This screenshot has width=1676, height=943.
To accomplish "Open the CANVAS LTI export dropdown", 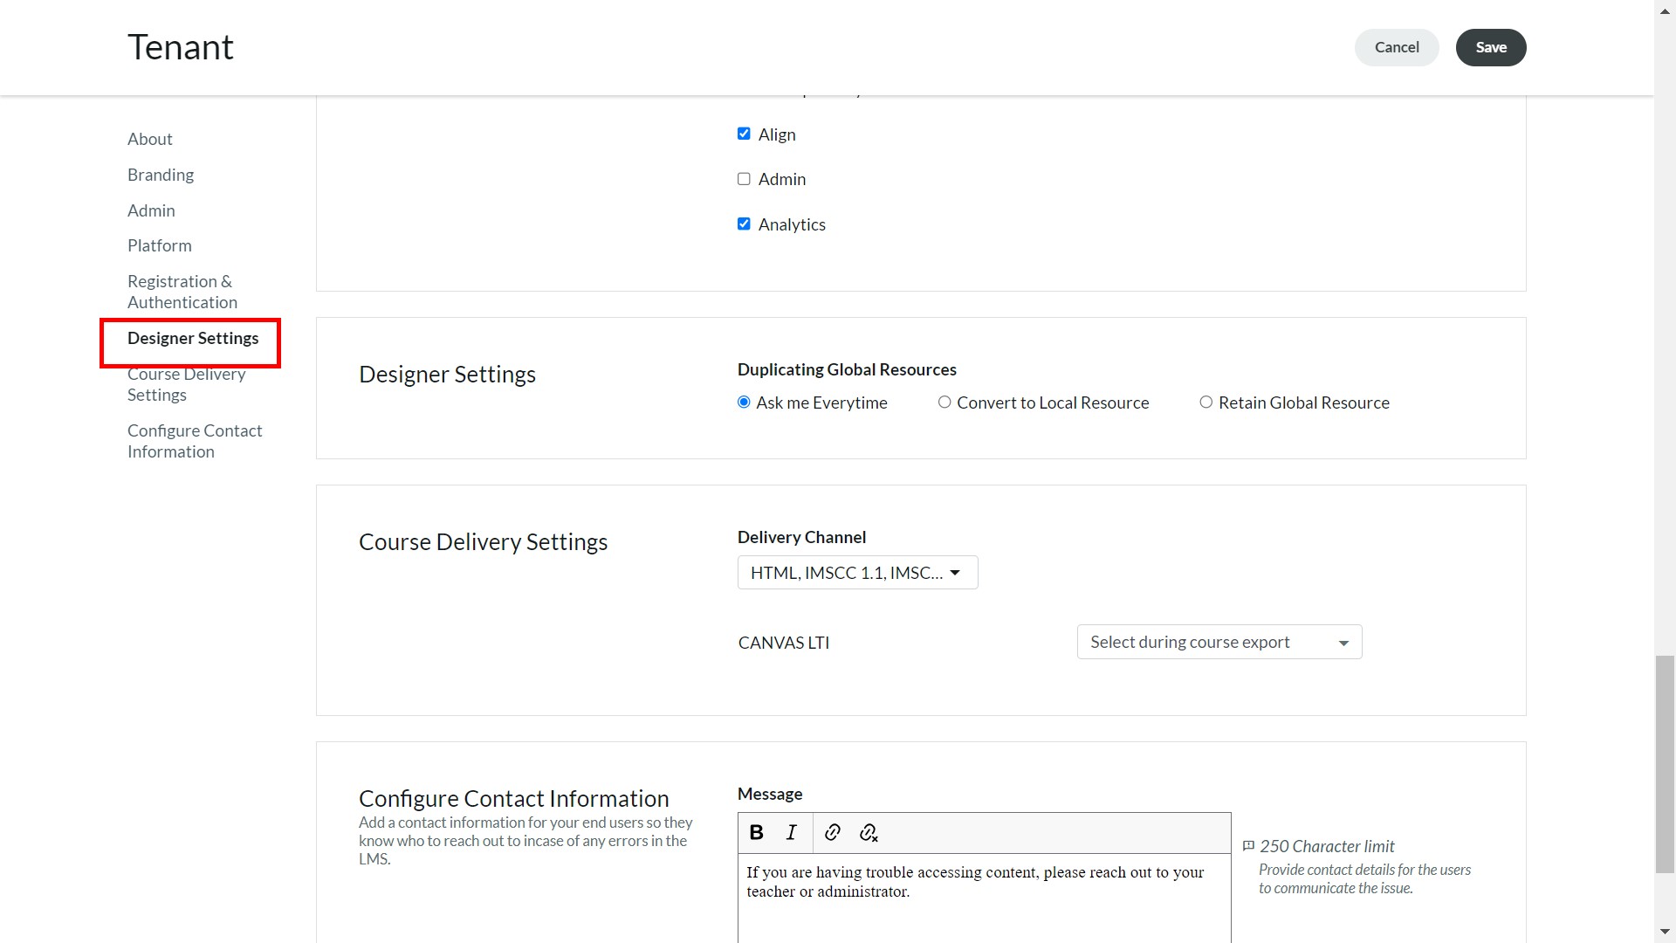I will click(1219, 642).
